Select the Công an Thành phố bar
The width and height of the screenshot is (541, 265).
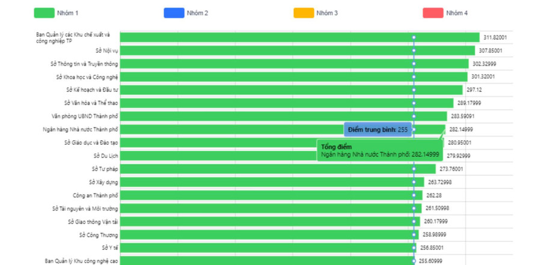point(271,195)
